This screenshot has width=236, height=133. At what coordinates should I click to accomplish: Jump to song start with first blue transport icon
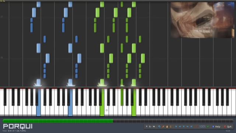[176, 126]
